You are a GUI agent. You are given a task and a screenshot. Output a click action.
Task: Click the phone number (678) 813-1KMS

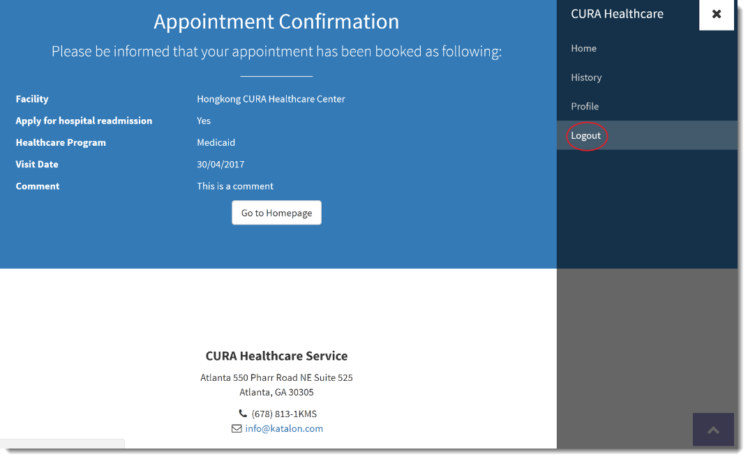point(284,414)
